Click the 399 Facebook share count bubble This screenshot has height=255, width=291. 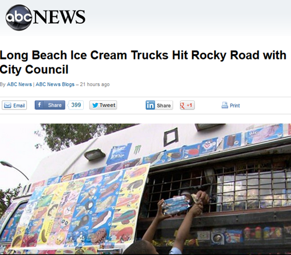(76, 105)
